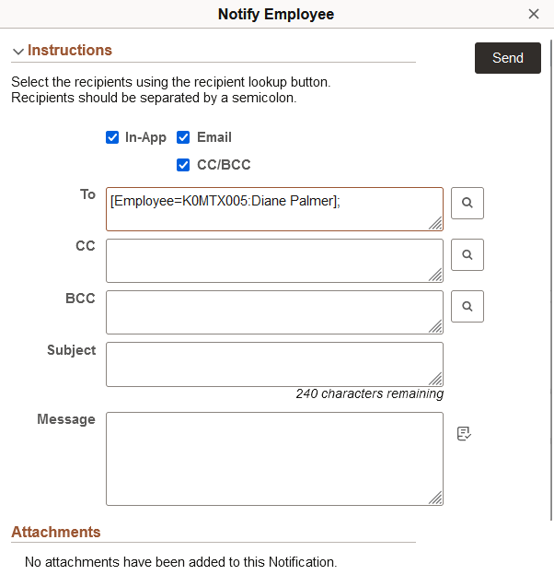Open recipient lookup for the To field
The height and width of the screenshot is (575, 554).
tap(467, 203)
